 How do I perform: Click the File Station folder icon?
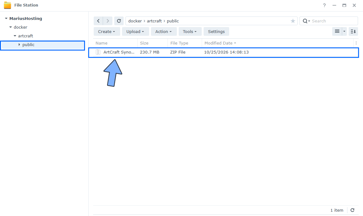pos(7,5)
